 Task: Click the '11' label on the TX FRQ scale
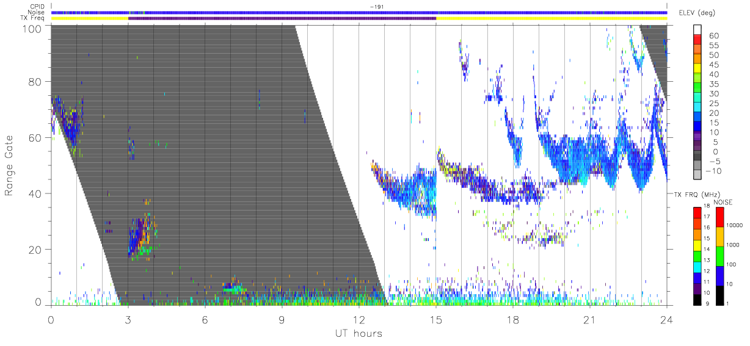(x=707, y=283)
